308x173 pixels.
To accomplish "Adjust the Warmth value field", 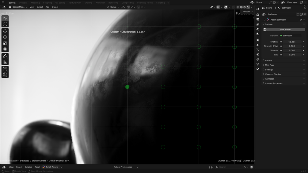I will (x=292, y=51).
